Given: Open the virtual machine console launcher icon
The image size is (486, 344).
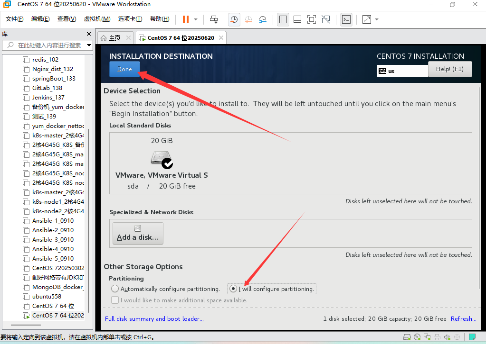Looking at the screenshot, I should [x=346, y=19].
